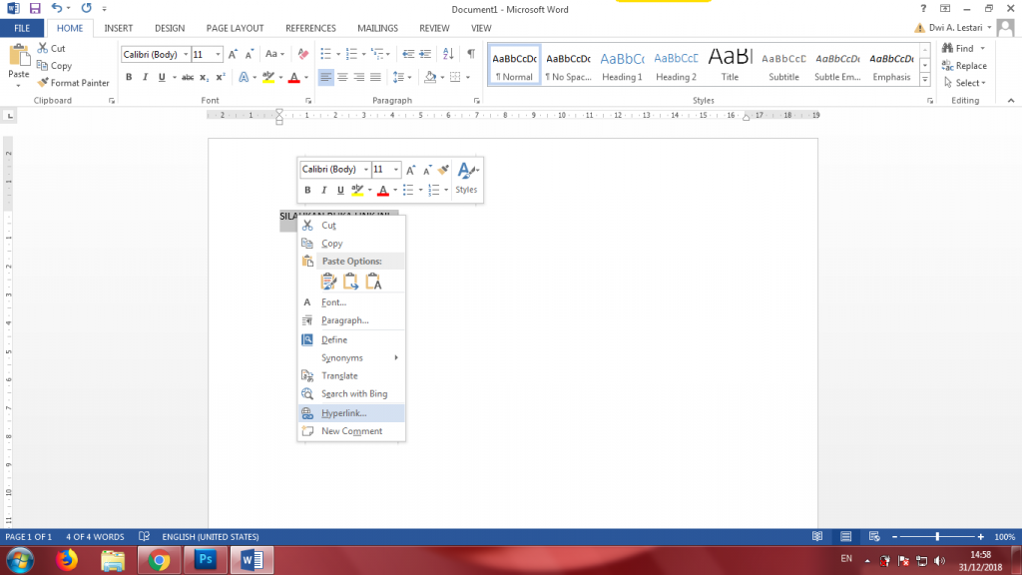This screenshot has width=1022, height=575.
Task: Adjust the zoom slider in status bar
Action: coord(936,537)
